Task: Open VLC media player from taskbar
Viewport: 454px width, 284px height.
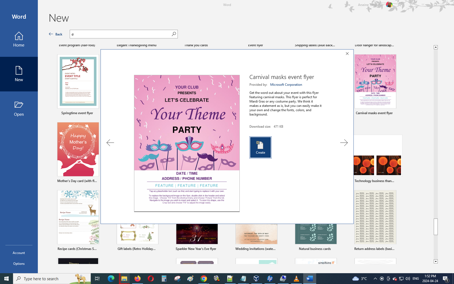Action: (296, 279)
